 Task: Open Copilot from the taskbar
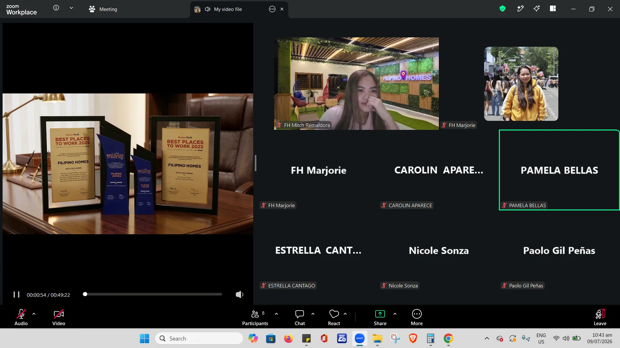click(253, 338)
